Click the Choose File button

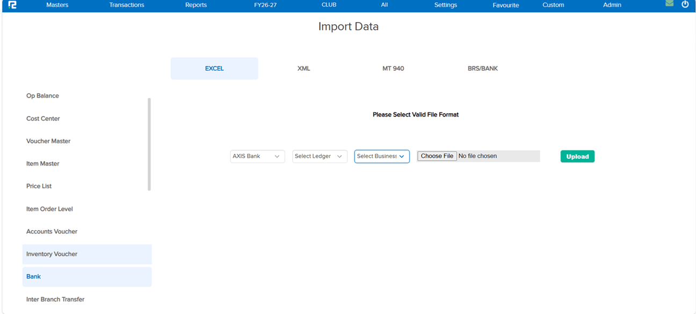(x=437, y=156)
